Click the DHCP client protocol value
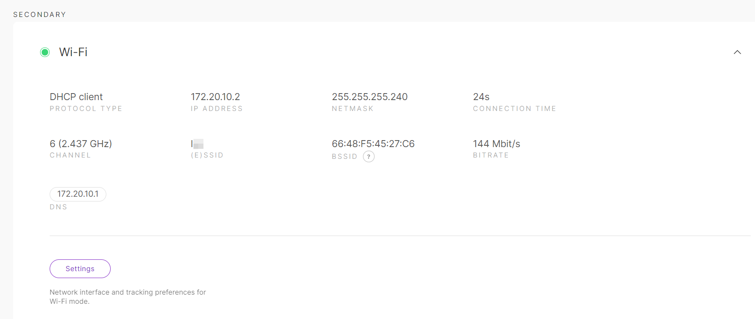This screenshot has height=319, width=755. pos(76,97)
